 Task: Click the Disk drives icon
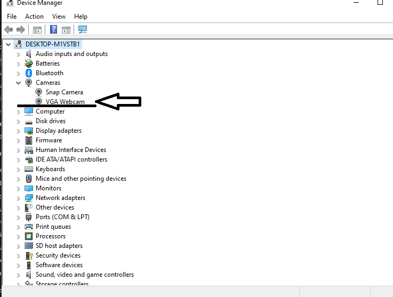pyautogui.click(x=29, y=122)
